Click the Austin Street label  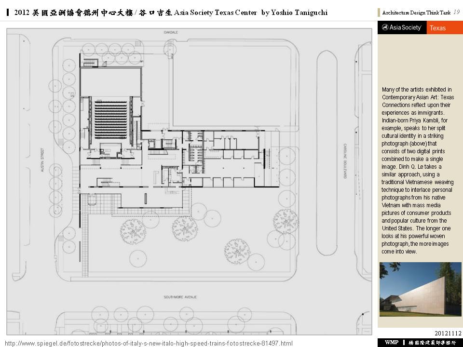coord(42,162)
